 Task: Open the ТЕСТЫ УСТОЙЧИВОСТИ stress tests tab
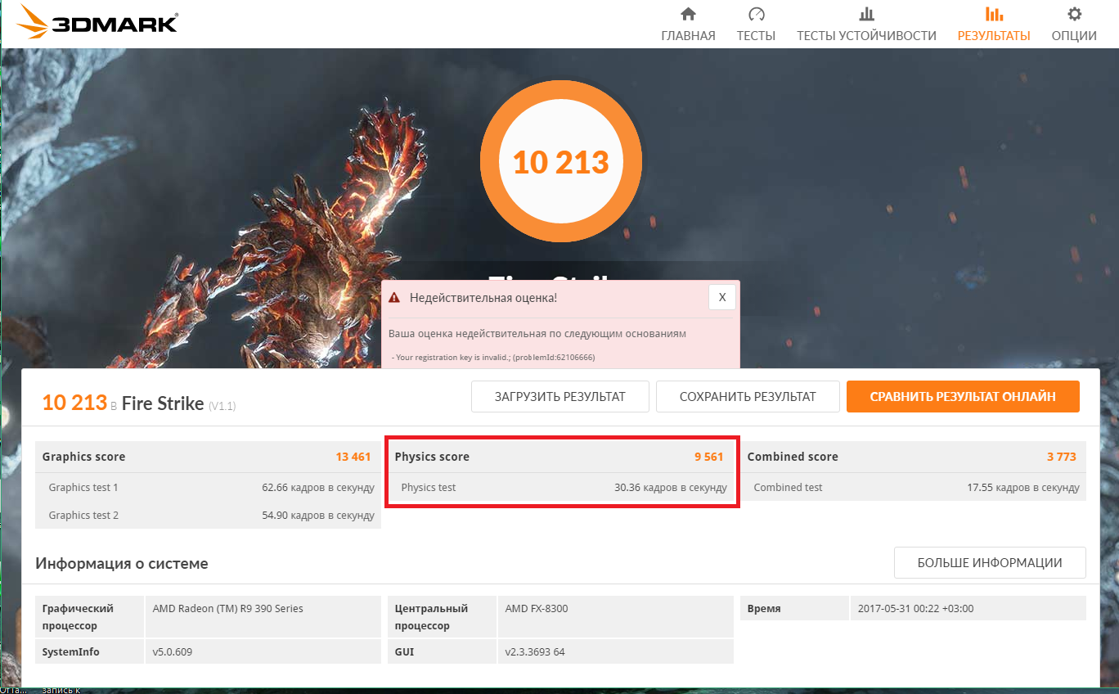tap(866, 25)
